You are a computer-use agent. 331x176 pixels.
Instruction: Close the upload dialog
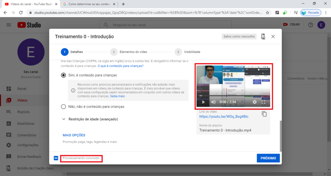[273, 36]
